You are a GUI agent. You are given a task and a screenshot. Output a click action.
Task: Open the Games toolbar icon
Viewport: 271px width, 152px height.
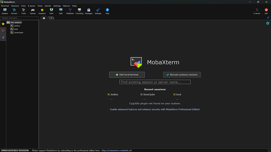tap(33, 11)
